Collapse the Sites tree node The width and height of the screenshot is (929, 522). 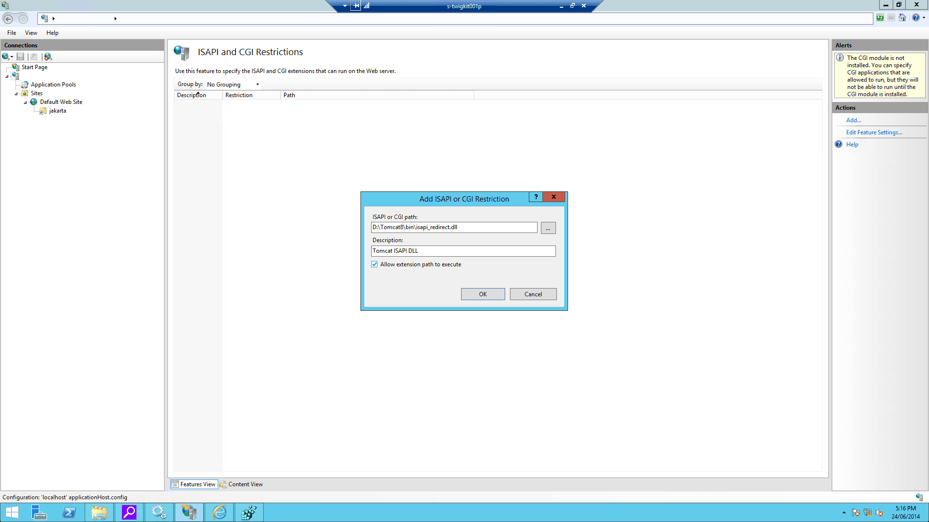point(16,94)
